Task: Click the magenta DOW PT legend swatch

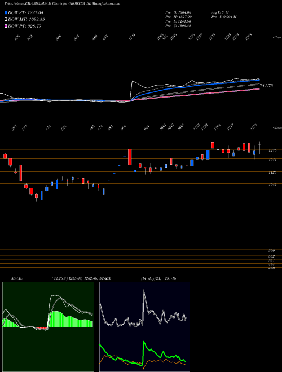Action: point(6,26)
